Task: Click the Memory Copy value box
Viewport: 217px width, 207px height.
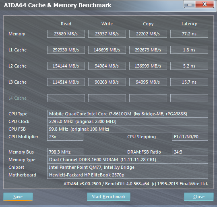Action: 148,34
